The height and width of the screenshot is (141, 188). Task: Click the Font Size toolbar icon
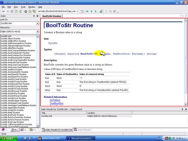click(x=101, y=11)
